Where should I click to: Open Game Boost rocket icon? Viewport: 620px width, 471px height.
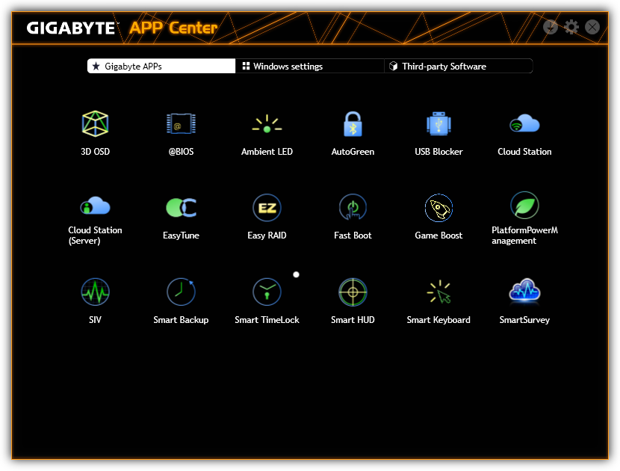[x=438, y=208]
